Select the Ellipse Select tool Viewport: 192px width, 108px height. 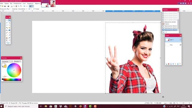point(7,25)
